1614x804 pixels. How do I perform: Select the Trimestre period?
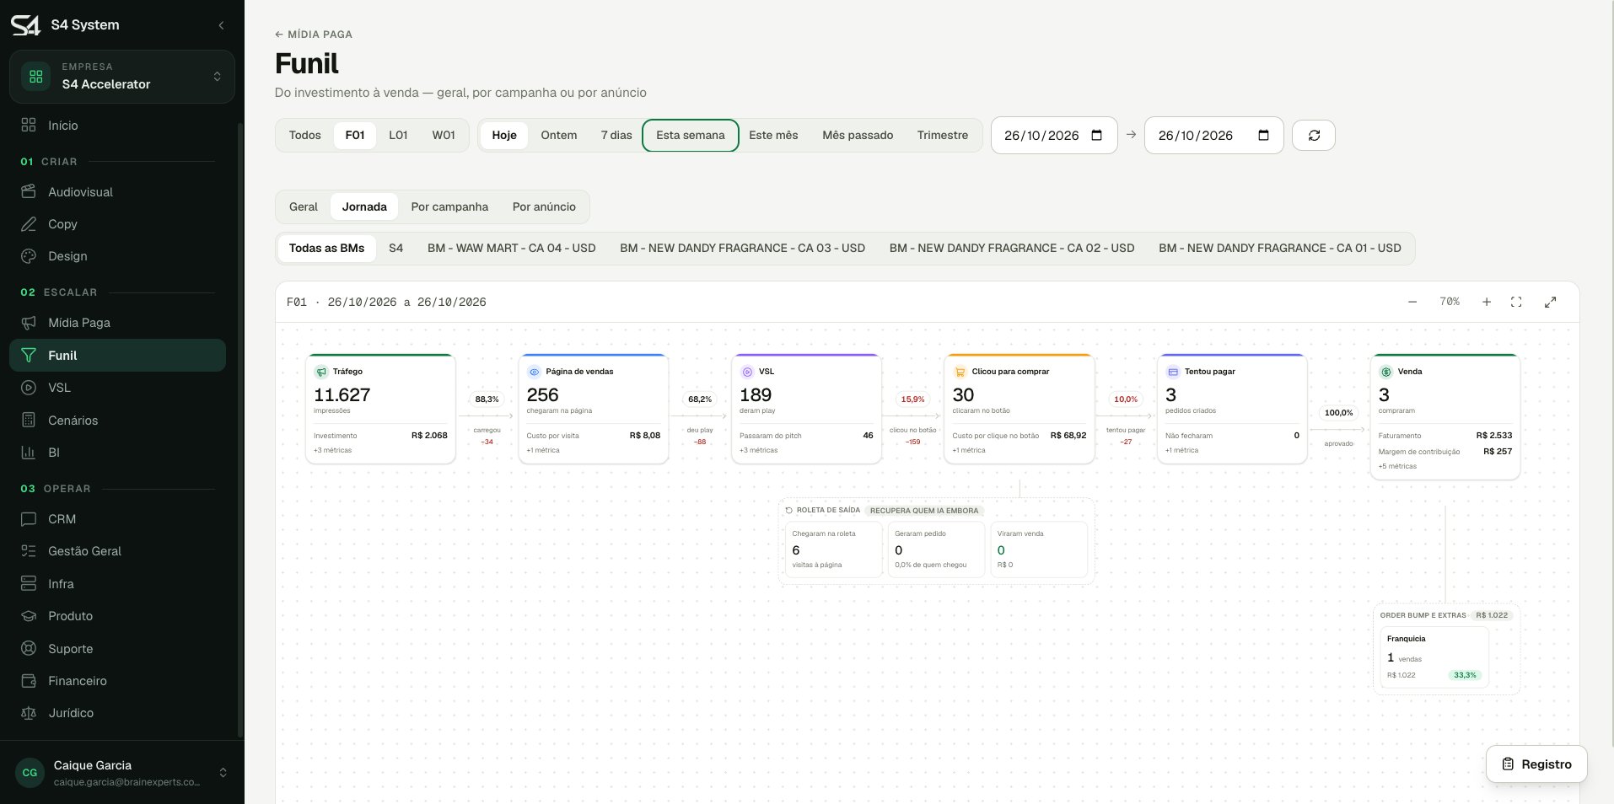943,135
